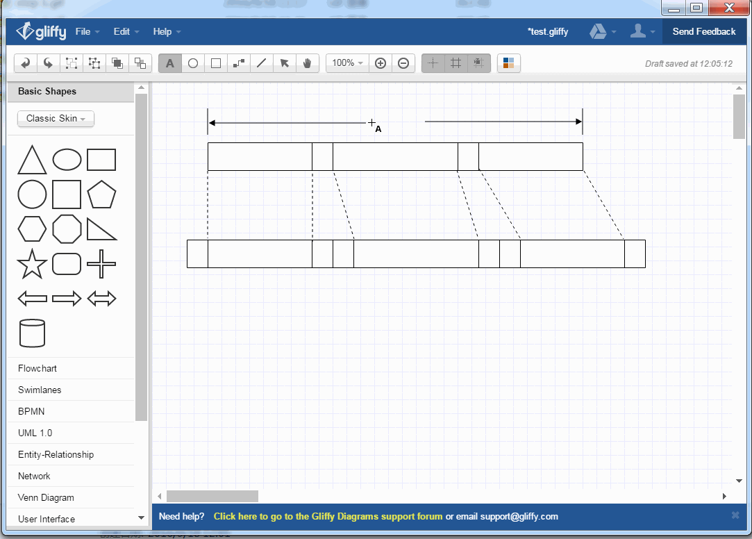The width and height of the screenshot is (752, 539).
Task: Open the Gliffy Diagrams support forum link
Action: [x=328, y=516]
